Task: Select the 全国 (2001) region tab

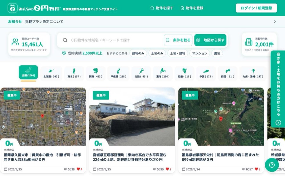Action: click(28, 72)
